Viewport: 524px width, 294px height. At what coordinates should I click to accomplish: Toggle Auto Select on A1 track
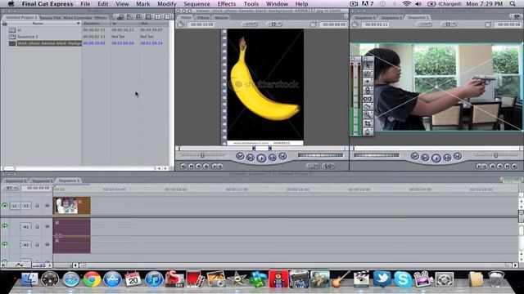[47, 227]
